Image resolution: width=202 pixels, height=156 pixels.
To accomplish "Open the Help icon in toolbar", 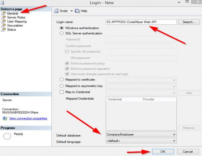I will point(77,11).
